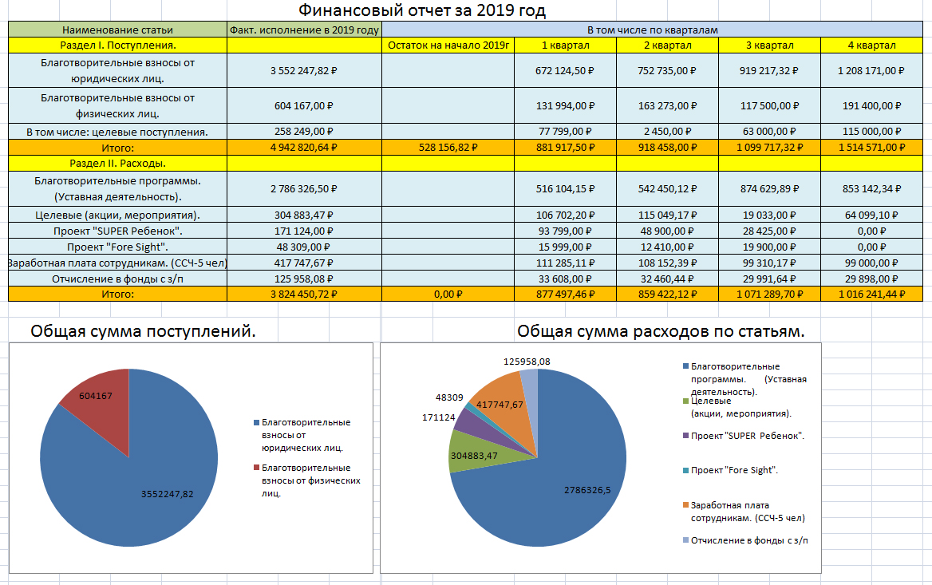The image size is (932, 585).
Task: Select the expenses total cell 3 824 450,72 ₽
Action: click(304, 294)
